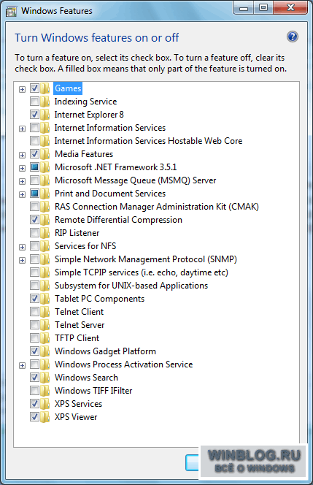Click the folder icon beside Tablet PC Components
The width and height of the screenshot is (313, 485).
45,299
